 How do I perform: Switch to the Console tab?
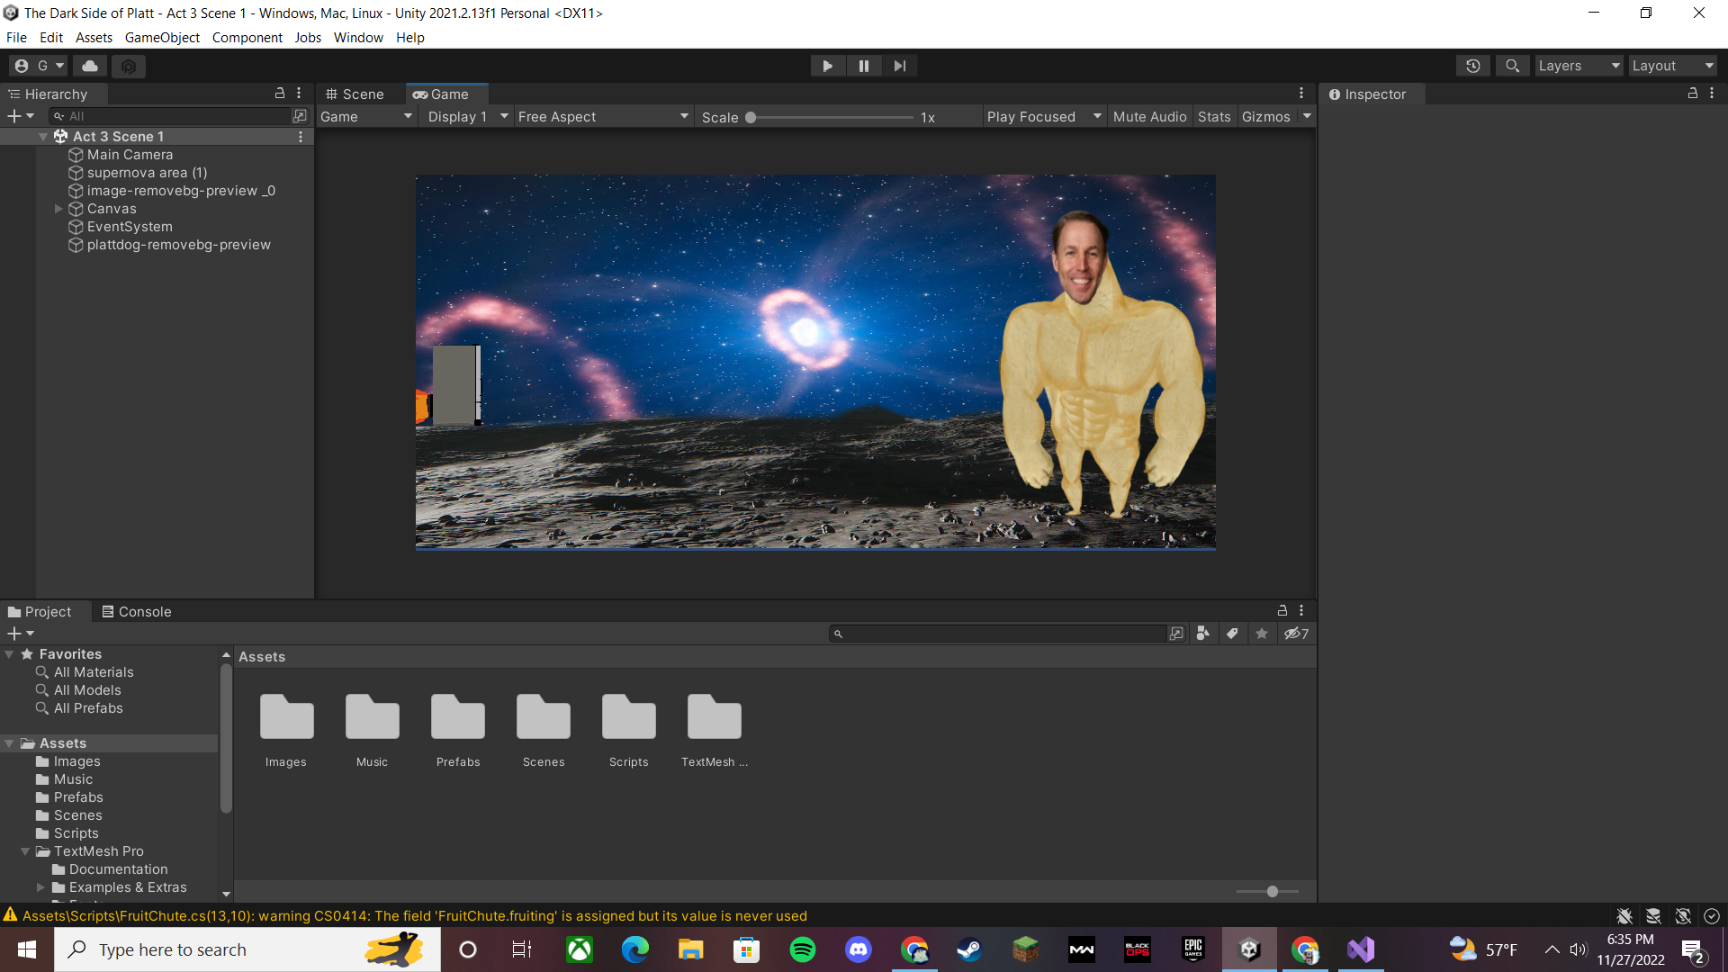136,612
